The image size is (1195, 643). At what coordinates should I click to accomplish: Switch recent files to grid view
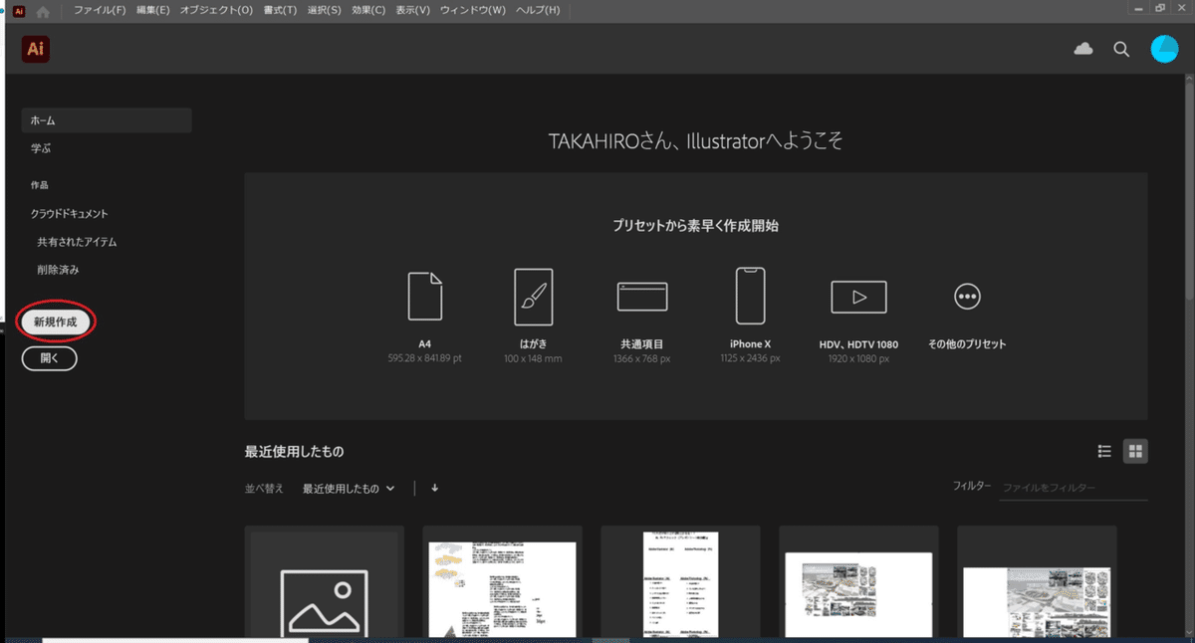point(1135,451)
